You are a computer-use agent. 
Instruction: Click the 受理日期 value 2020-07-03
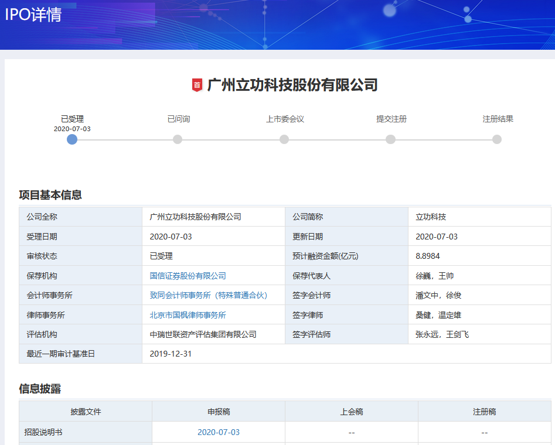171,237
